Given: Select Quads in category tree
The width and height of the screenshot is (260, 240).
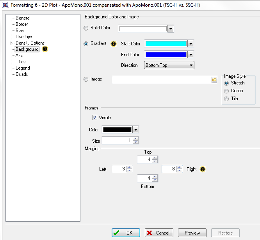Looking at the screenshot, I should point(22,74).
